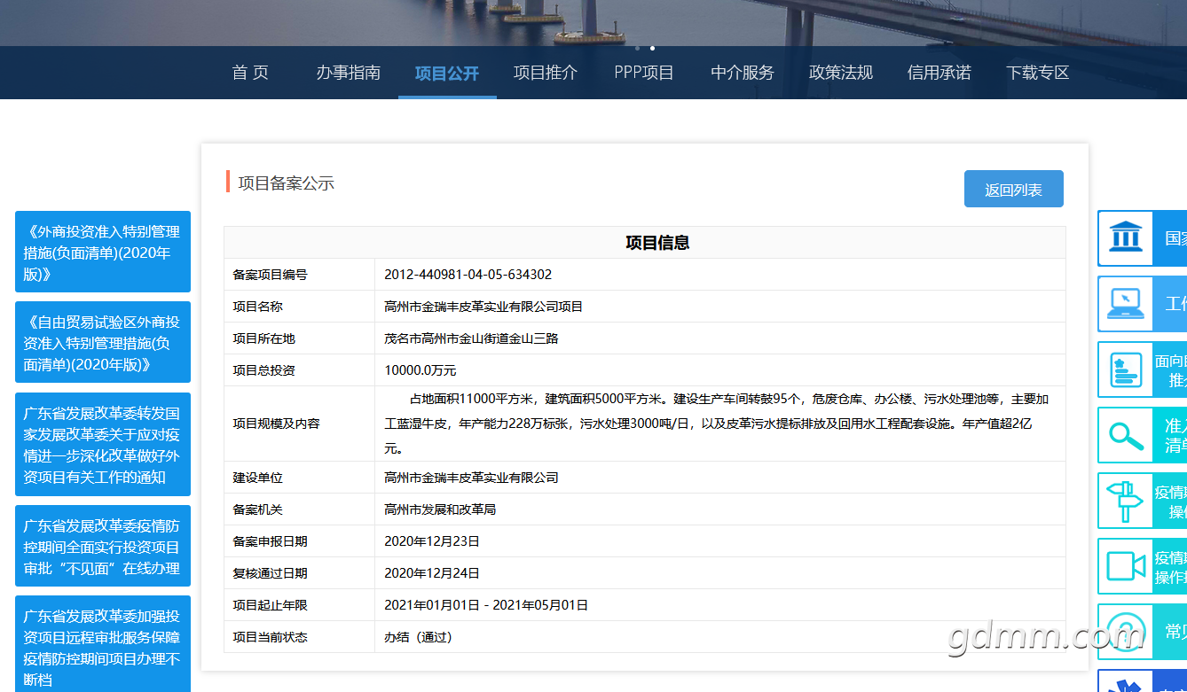1187x692 pixels.
Task: Click the 项目规模及内容 label cell
Action: [299, 424]
